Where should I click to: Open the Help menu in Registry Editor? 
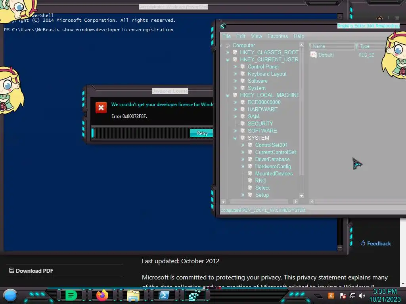point(299,36)
